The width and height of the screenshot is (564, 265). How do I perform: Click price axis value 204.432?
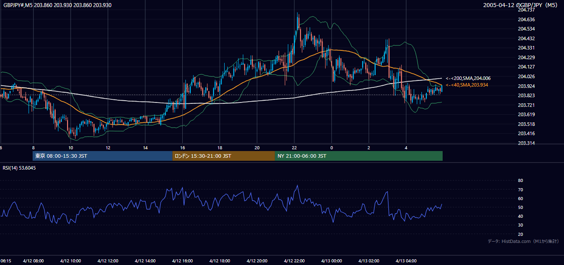click(526, 38)
